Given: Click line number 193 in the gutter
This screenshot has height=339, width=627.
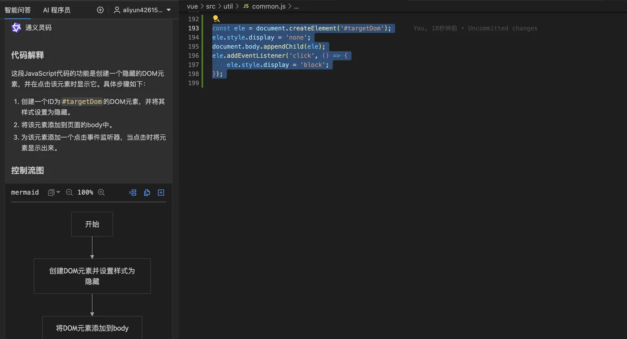Looking at the screenshot, I should [x=193, y=28].
